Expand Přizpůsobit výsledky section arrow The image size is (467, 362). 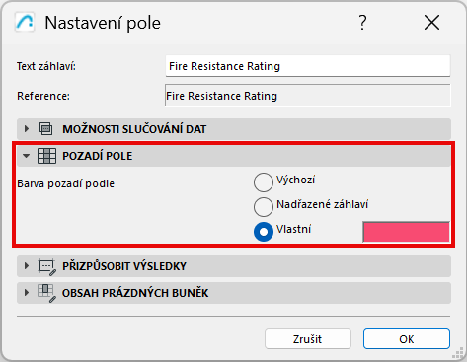click(27, 265)
